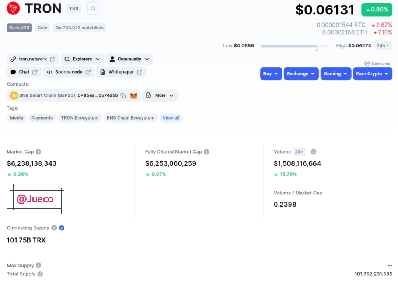This screenshot has width=398, height=282.
Task: Click the TRX ticker badge
Action: pyautogui.click(x=74, y=8)
